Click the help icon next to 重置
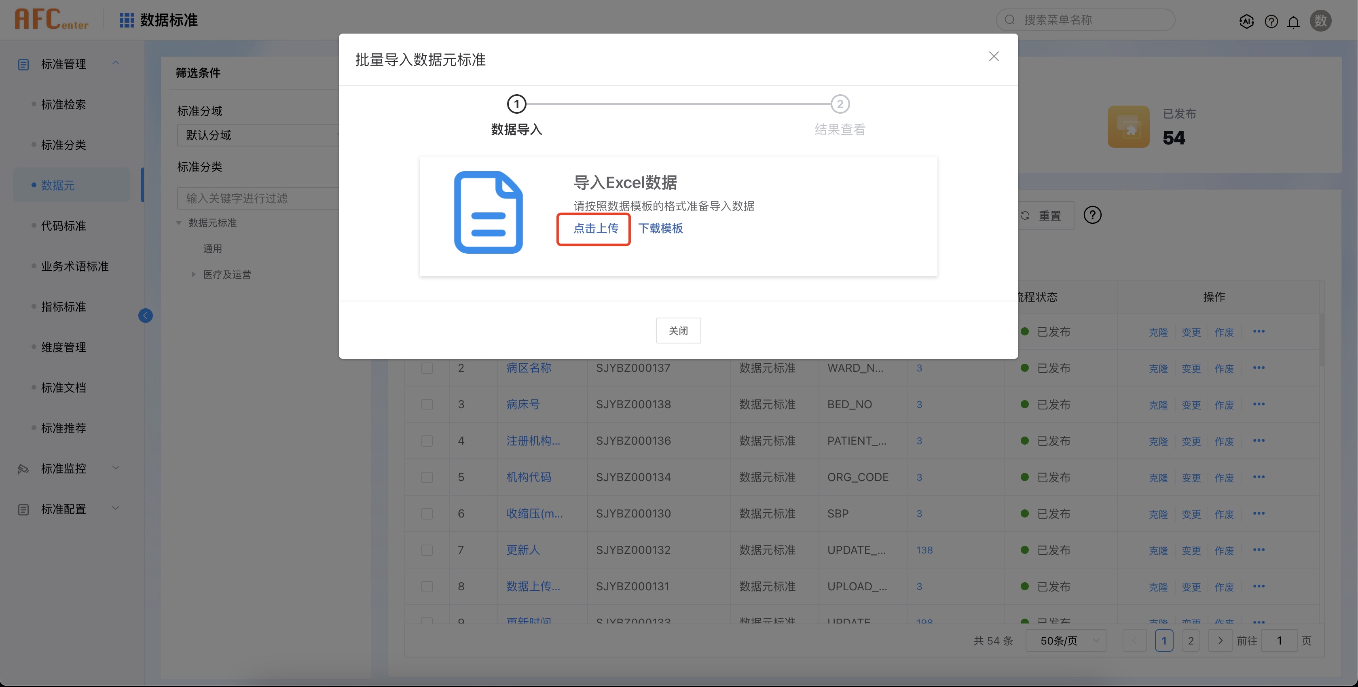The height and width of the screenshot is (687, 1358). 1092,215
